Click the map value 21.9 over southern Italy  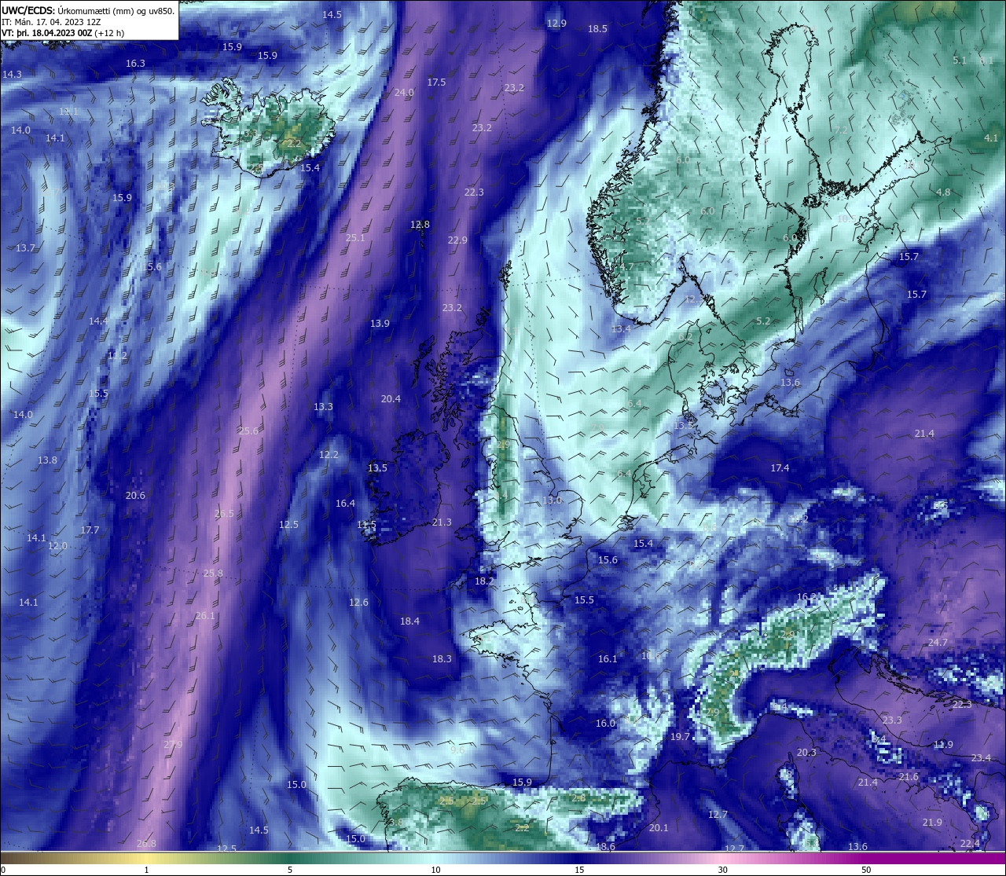(x=932, y=823)
